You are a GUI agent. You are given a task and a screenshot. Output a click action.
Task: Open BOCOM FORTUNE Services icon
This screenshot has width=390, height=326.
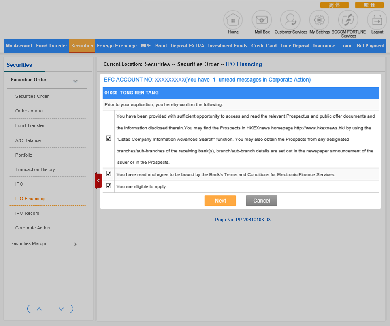click(348, 20)
